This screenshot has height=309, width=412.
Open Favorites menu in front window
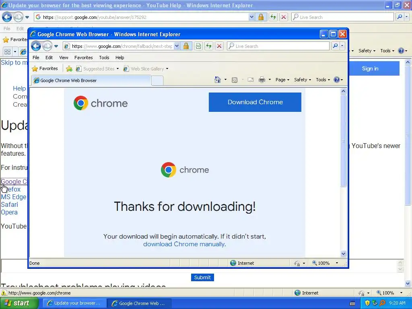point(84,58)
